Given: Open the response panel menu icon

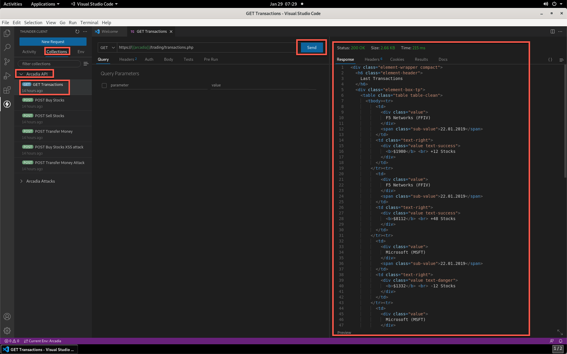Looking at the screenshot, I should 561,60.
